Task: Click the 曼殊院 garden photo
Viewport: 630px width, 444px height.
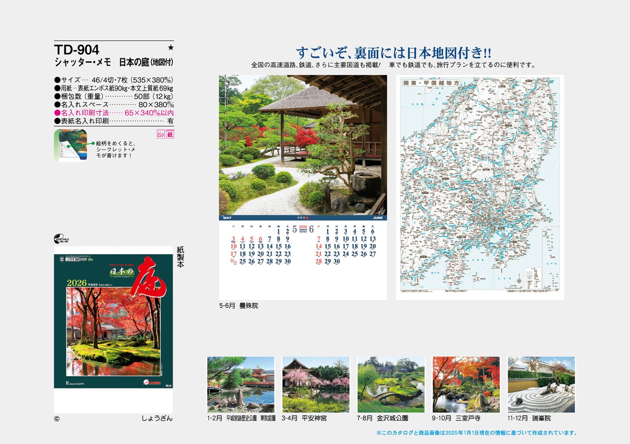Action: coord(303,145)
